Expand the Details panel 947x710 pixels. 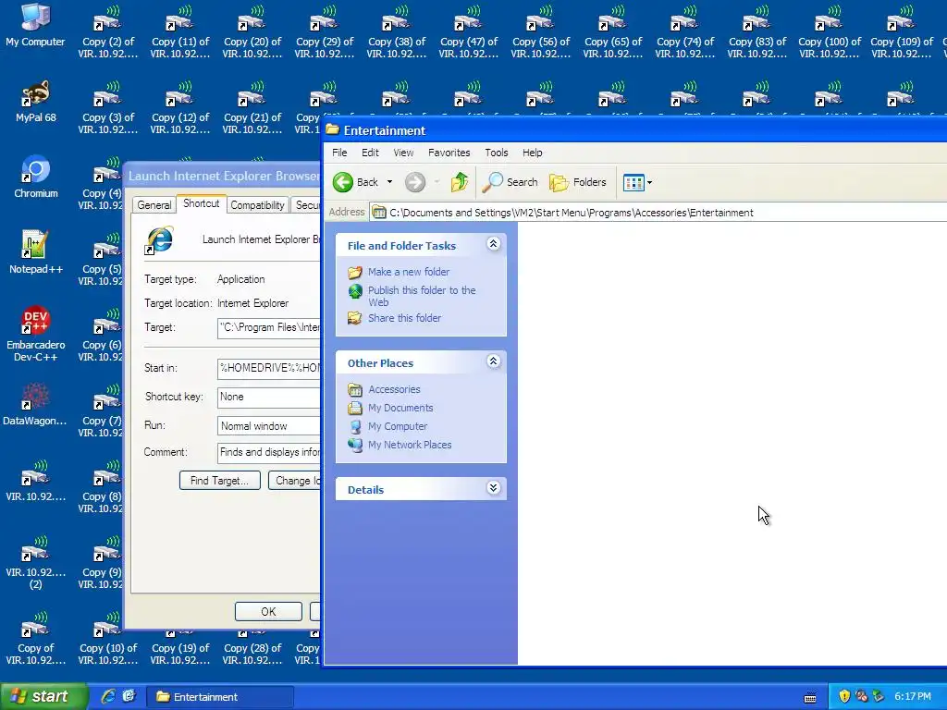point(494,488)
